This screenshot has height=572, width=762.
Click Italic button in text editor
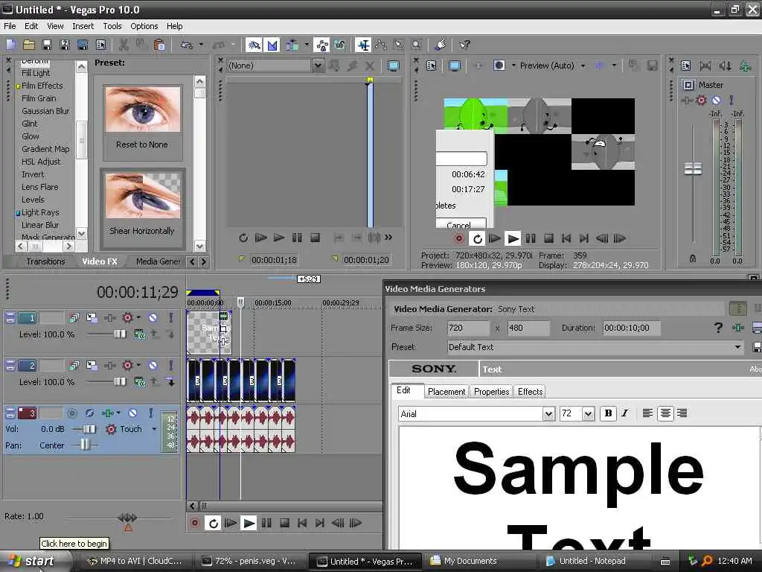pos(625,413)
